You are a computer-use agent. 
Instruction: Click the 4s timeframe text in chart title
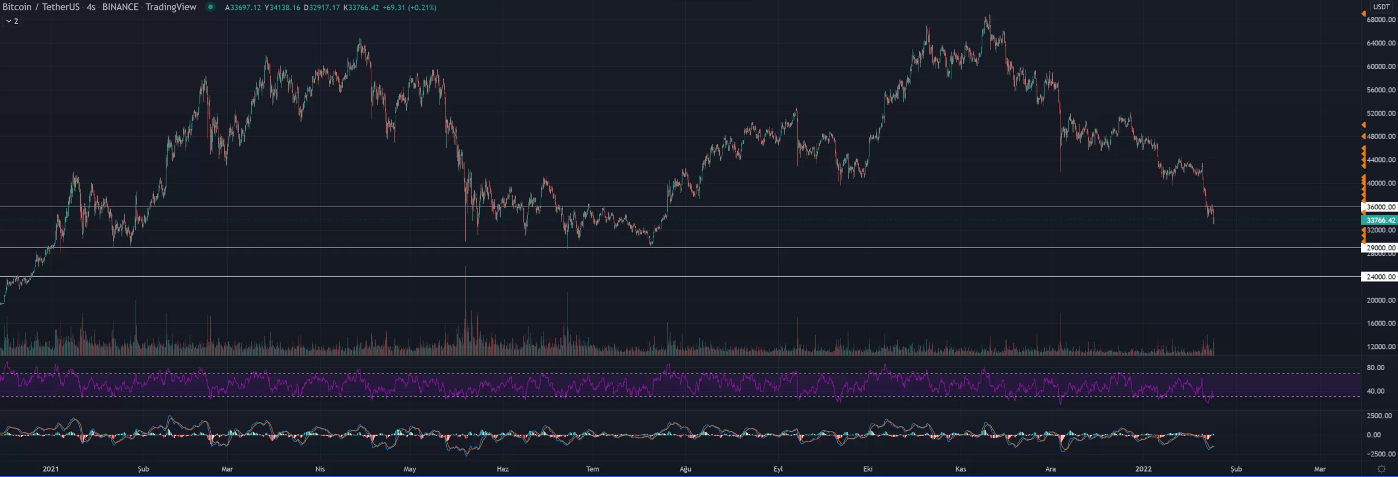[91, 7]
